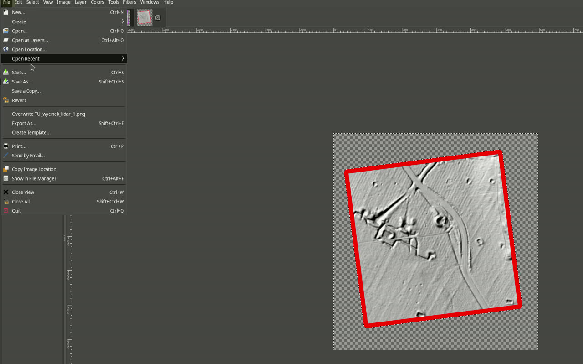Choose Send by Email... option
This screenshot has height=364, width=583.
(64, 156)
